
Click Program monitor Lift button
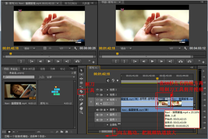[x=180, y=61]
